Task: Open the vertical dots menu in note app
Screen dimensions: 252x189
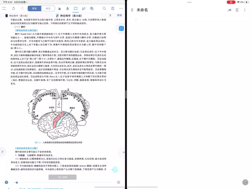Action: point(245,10)
